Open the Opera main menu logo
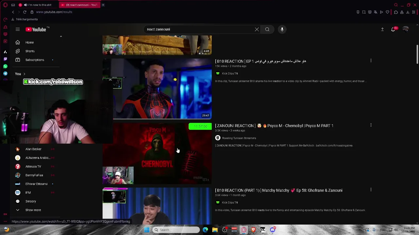The width and height of the screenshot is (419, 235). pos(5,5)
